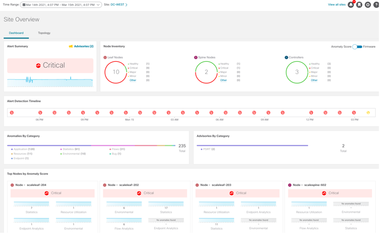
Task: Click the yellow marker on alert timeline
Action: [x=368, y=112]
